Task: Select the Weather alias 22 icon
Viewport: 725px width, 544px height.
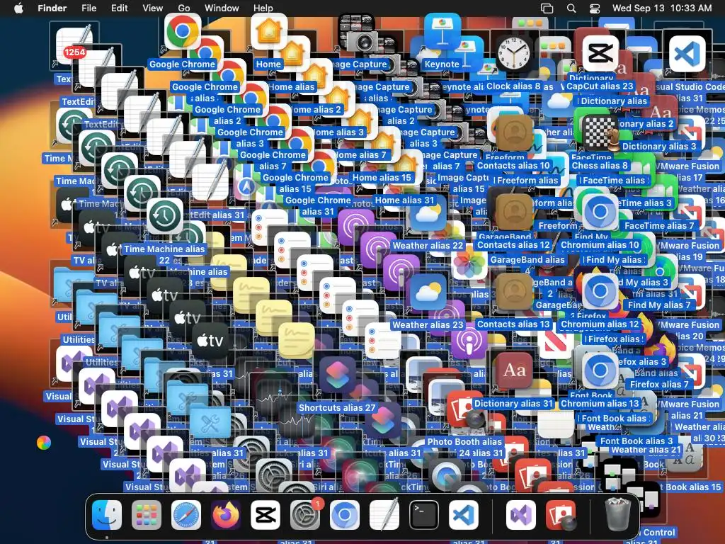Action: coord(428,212)
